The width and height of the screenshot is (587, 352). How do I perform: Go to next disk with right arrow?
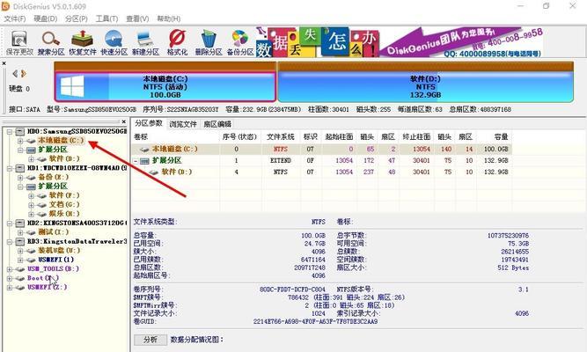click(24, 73)
